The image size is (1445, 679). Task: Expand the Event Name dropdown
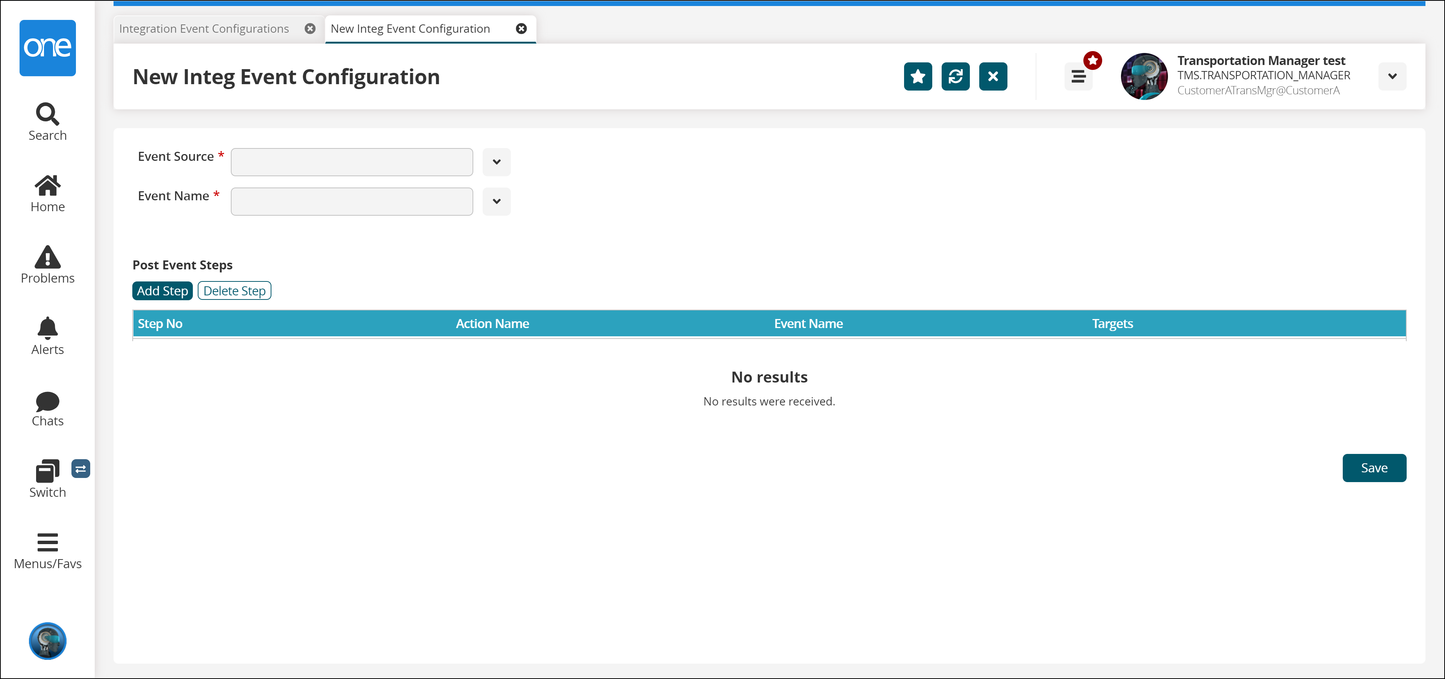click(x=496, y=201)
